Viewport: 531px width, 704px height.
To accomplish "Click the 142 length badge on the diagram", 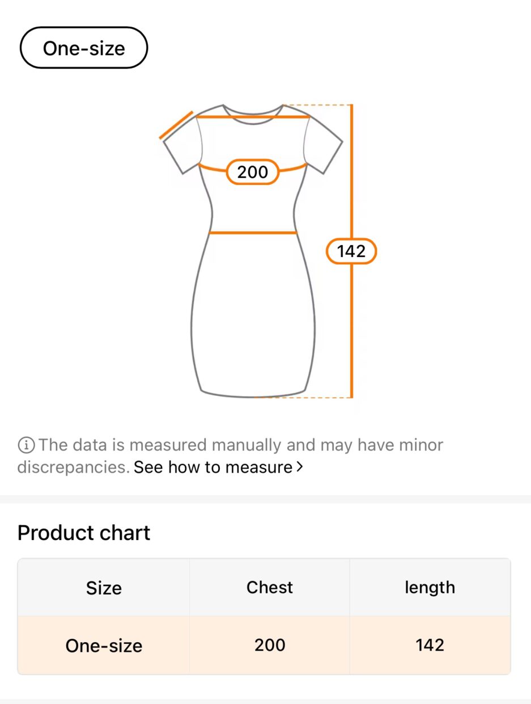I will point(351,251).
